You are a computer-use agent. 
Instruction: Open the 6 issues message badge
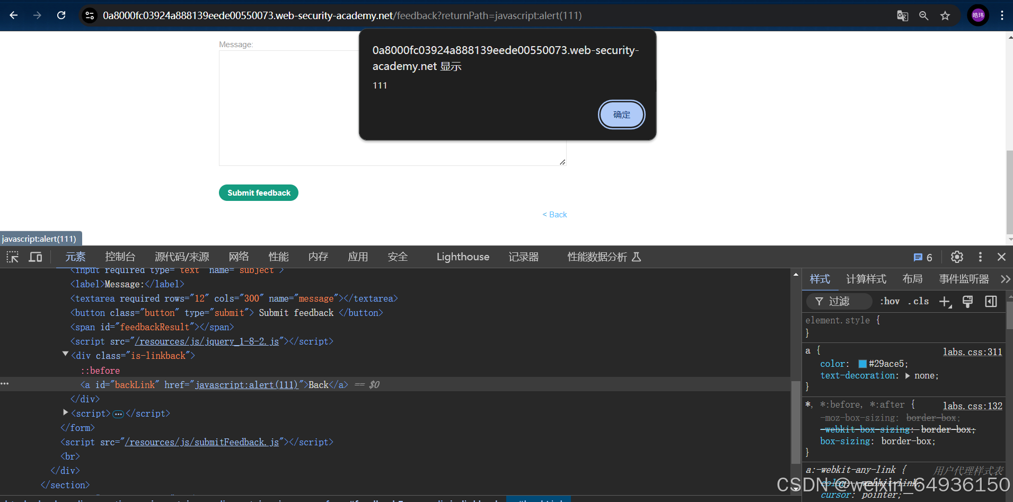pos(923,257)
